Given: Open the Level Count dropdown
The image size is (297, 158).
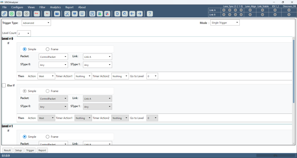Looking at the screenshot, I should point(24,33).
